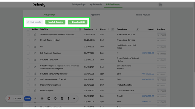Click the trash icon in recorder toolbar

62,99
